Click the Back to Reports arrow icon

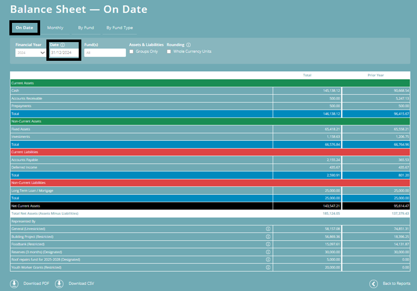pos(373,284)
